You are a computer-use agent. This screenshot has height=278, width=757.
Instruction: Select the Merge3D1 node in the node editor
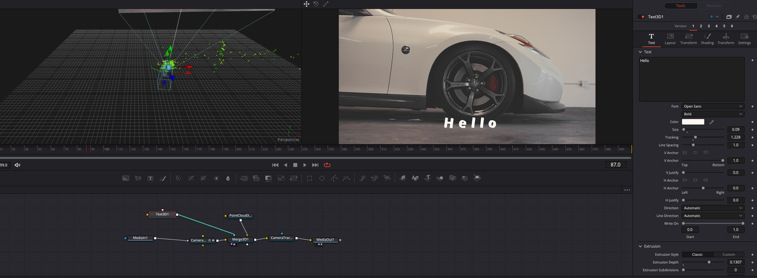pos(241,240)
